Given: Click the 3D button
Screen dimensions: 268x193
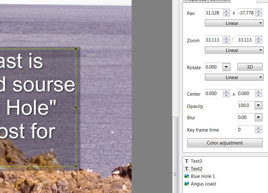Looking at the screenshot, I should (x=250, y=67).
